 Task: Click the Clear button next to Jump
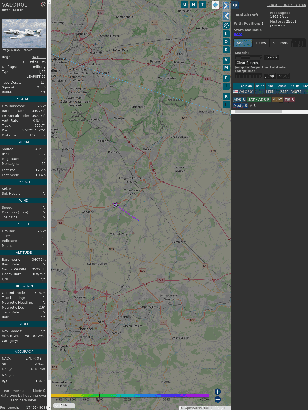(x=283, y=76)
